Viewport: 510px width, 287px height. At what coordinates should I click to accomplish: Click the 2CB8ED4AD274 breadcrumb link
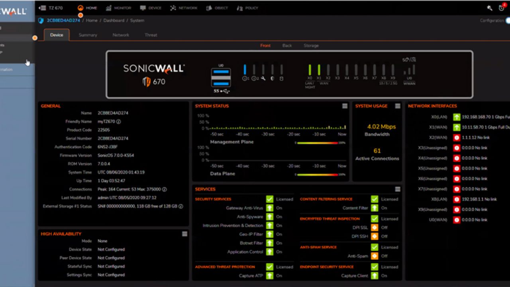[x=63, y=20]
